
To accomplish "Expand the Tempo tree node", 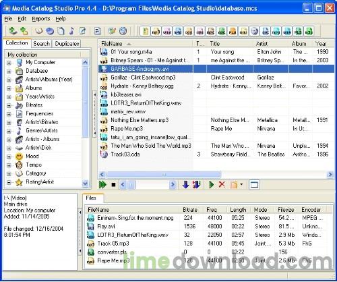I will pyautogui.click(x=9, y=165).
